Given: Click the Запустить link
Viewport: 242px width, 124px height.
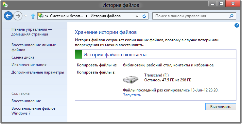Looking at the screenshot, I should tap(132, 95).
